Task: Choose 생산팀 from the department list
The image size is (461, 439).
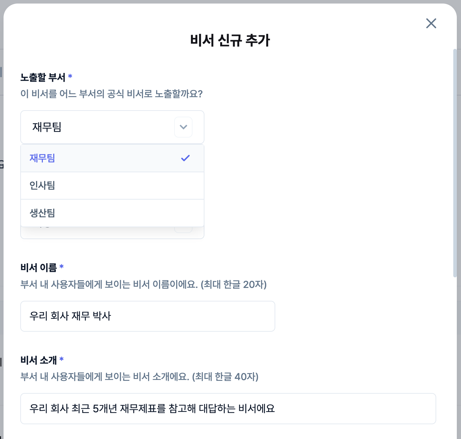Action: [112, 213]
